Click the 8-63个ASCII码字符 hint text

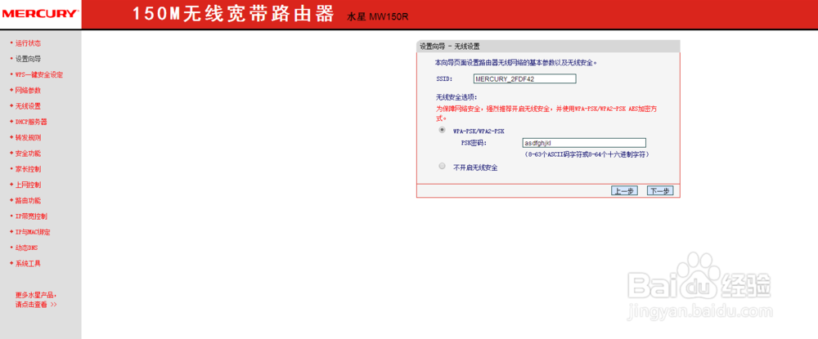pyautogui.click(x=587, y=154)
